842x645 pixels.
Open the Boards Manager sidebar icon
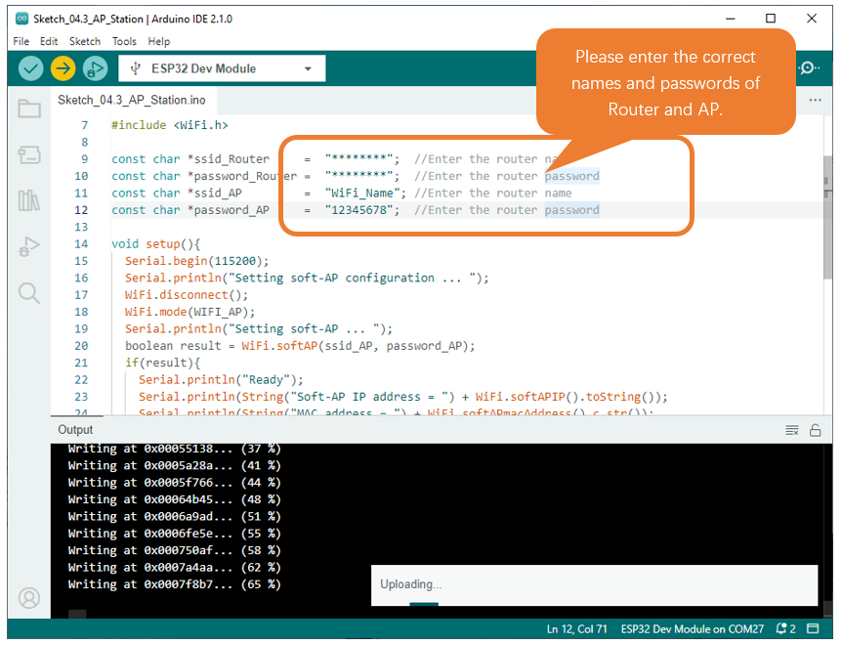point(29,155)
